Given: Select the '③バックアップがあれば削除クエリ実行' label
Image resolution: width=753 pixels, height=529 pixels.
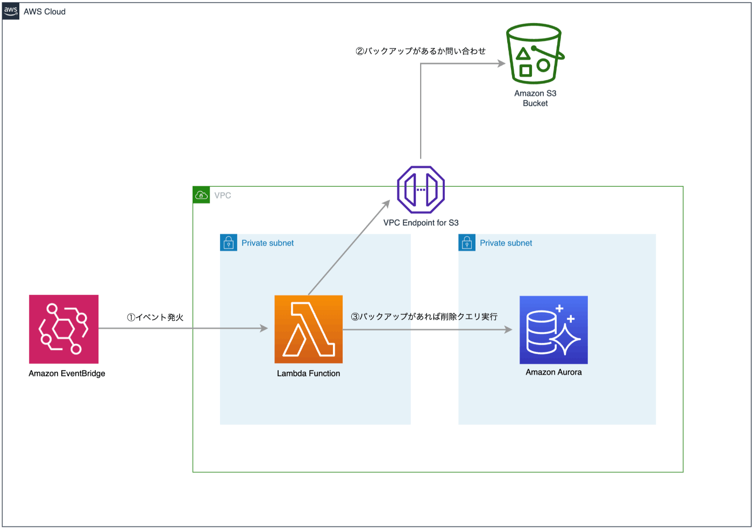Looking at the screenshot, I should pos(424,316).
